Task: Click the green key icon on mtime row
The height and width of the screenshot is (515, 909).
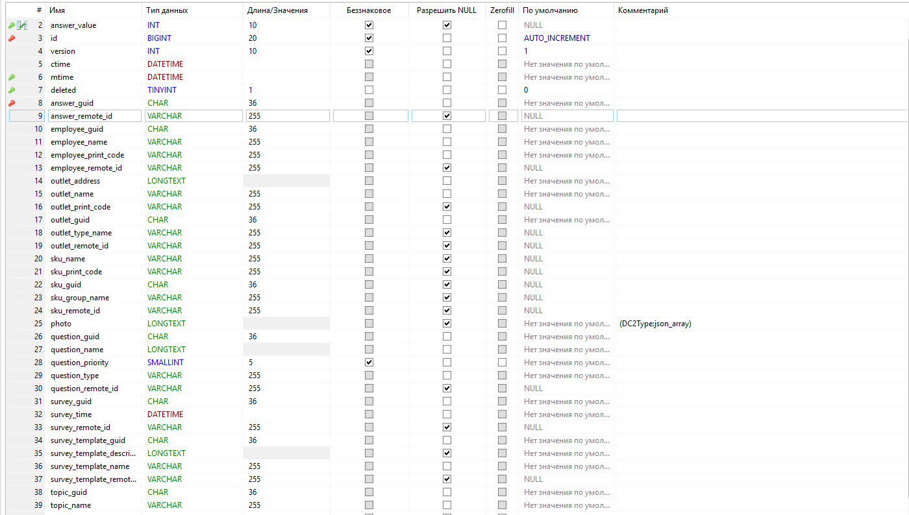Action: tap(11, 77)
